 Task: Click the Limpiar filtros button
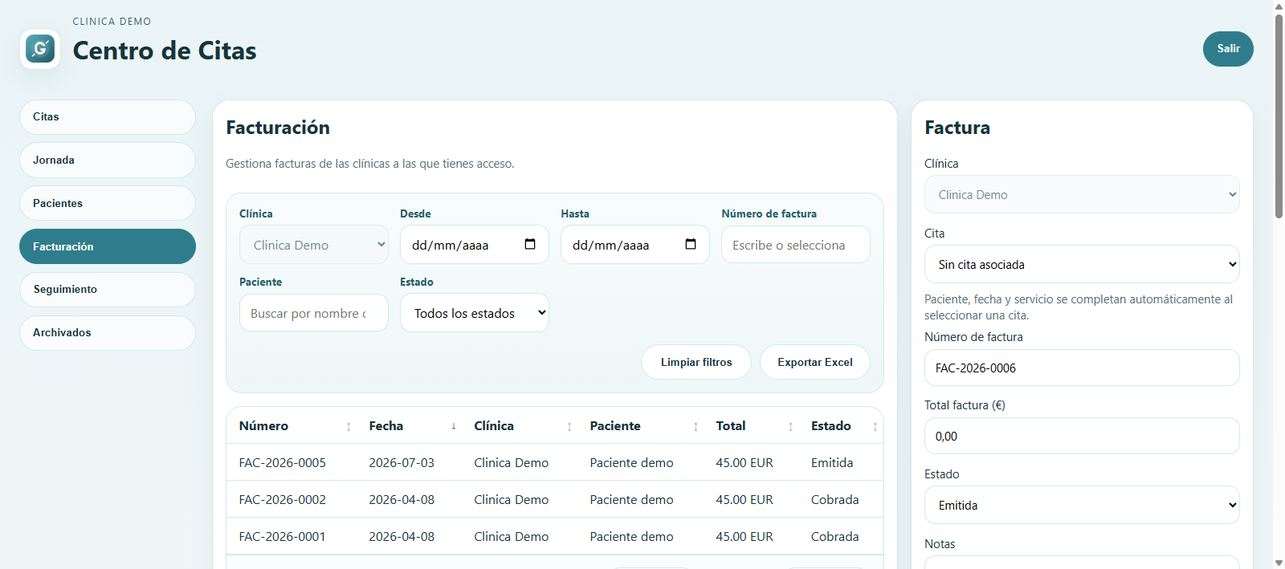point(696,362)
